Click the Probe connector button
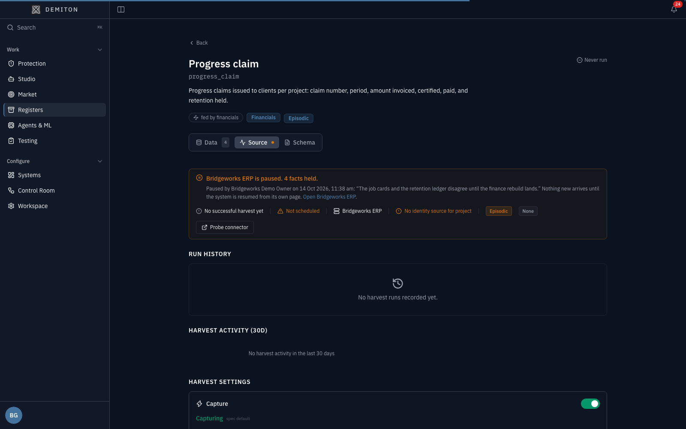Image resolution: width=686 pixels, height=429 pixels. (225, 227)
